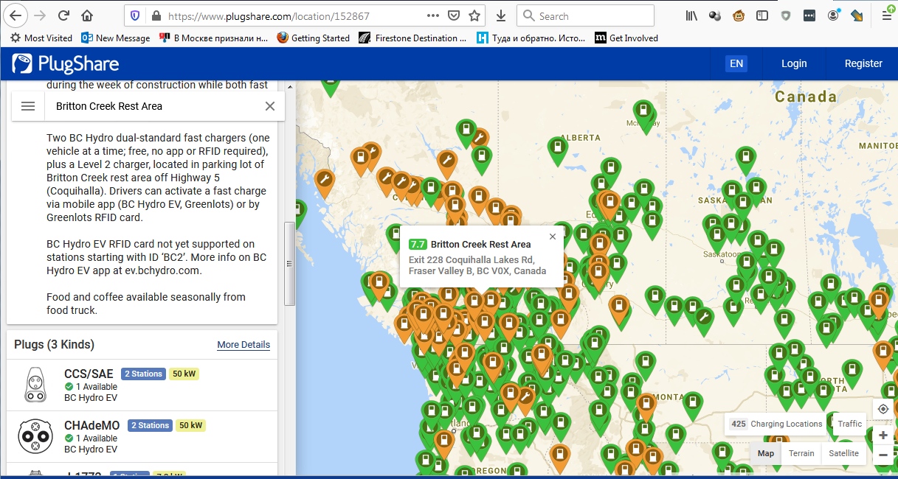Open page actions three-dot menu

(433, 15)
